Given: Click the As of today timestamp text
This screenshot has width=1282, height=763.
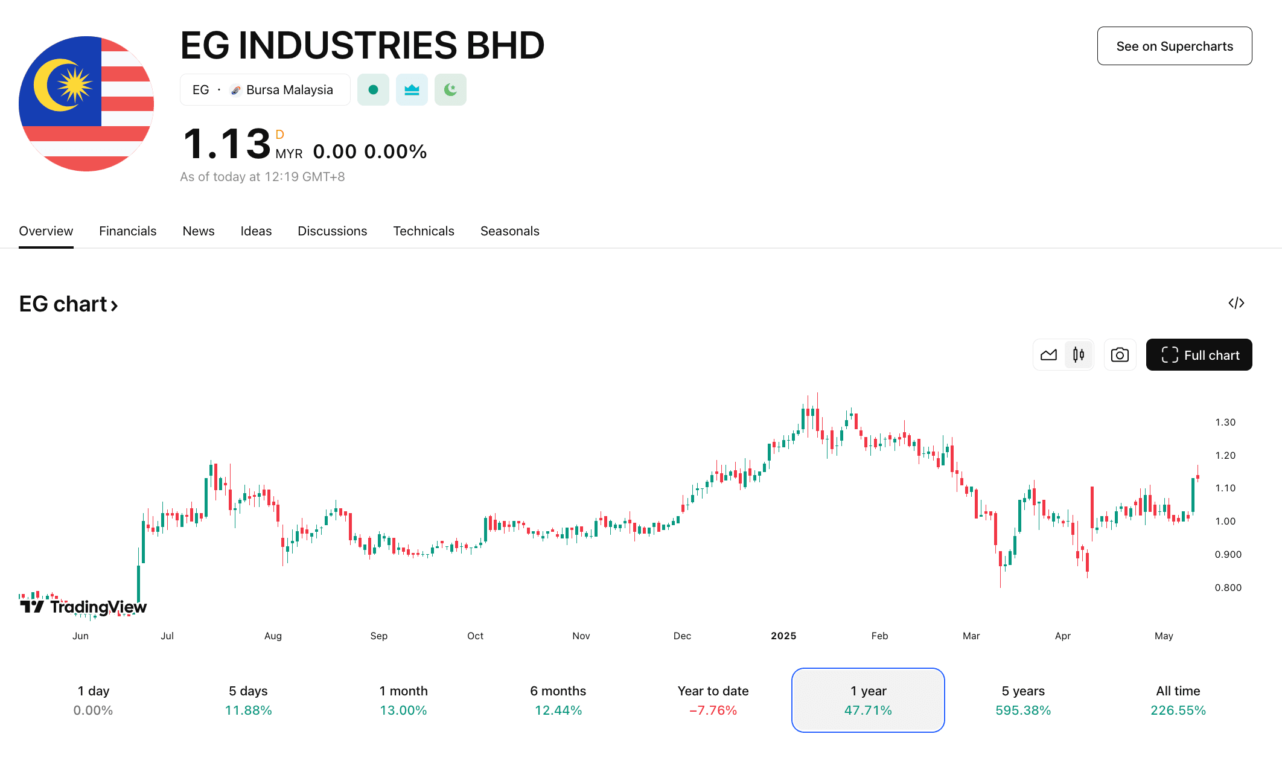Looking at the screenshot, I should pos(263,177).
